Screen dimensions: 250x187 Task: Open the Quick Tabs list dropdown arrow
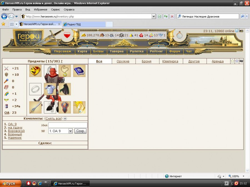point(16,24)
